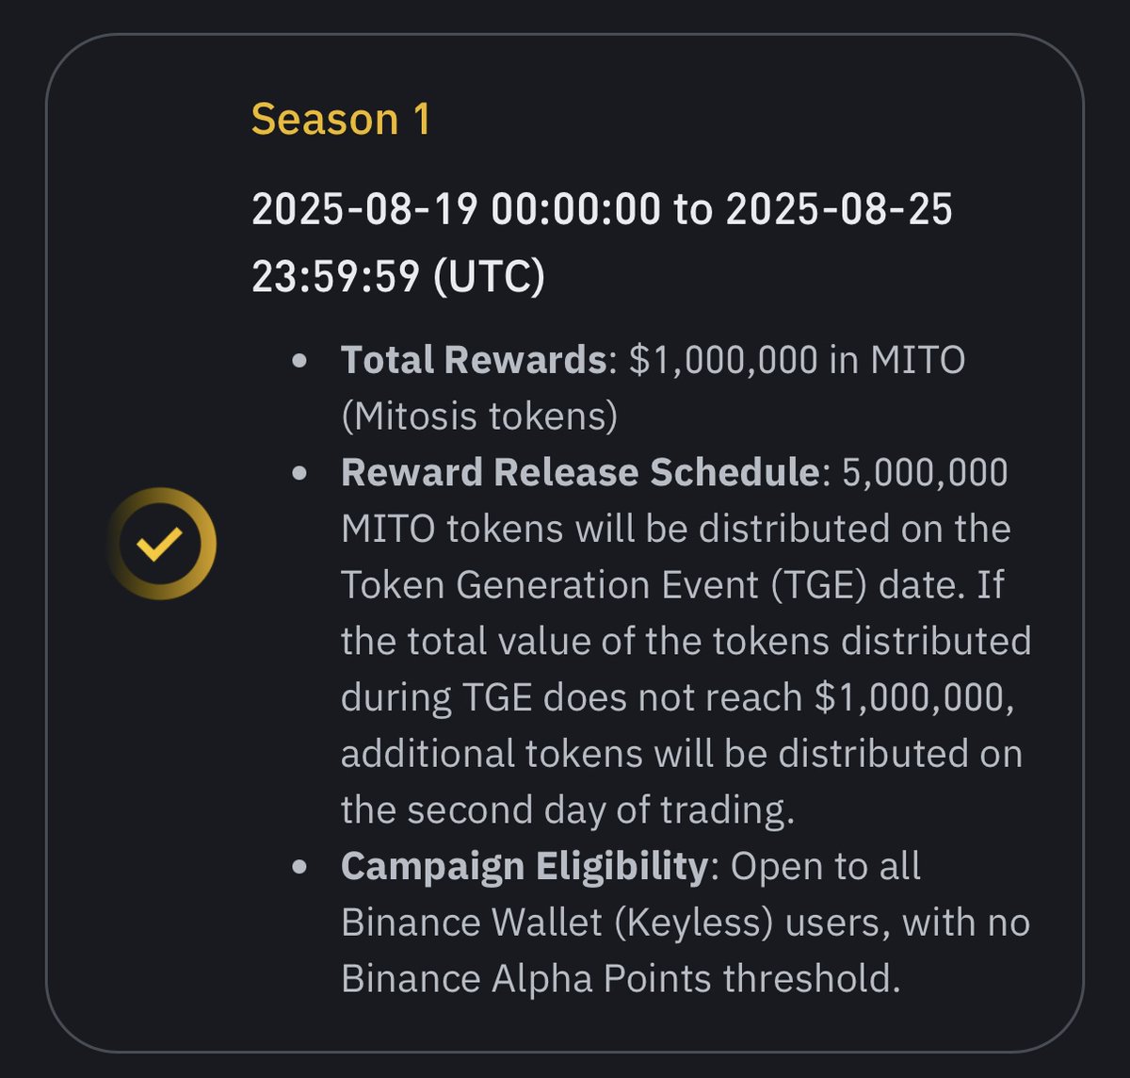The width and height of the screenshot is (1130, 1078).
Task: Click the Token Generation Event (TGE) text
Action: click(604, 585)
